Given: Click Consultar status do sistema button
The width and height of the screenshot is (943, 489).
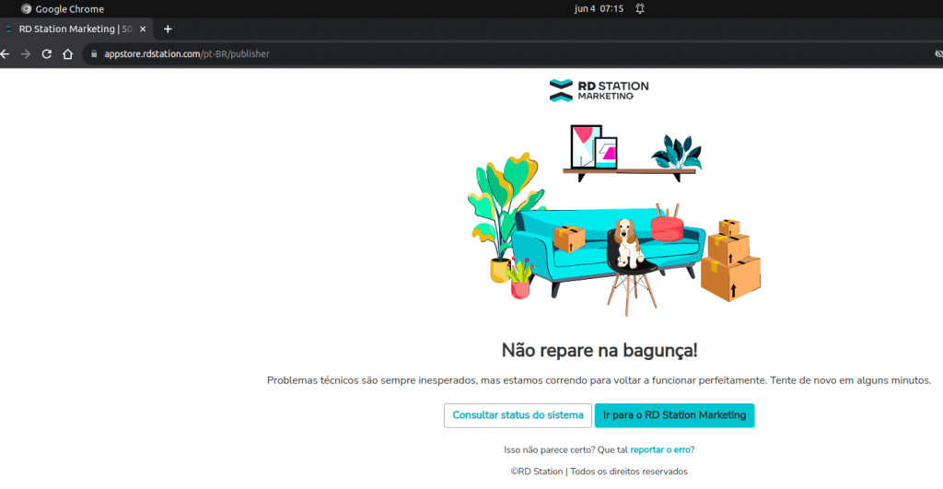Looking at the screenshot, I should pos(518,415).
